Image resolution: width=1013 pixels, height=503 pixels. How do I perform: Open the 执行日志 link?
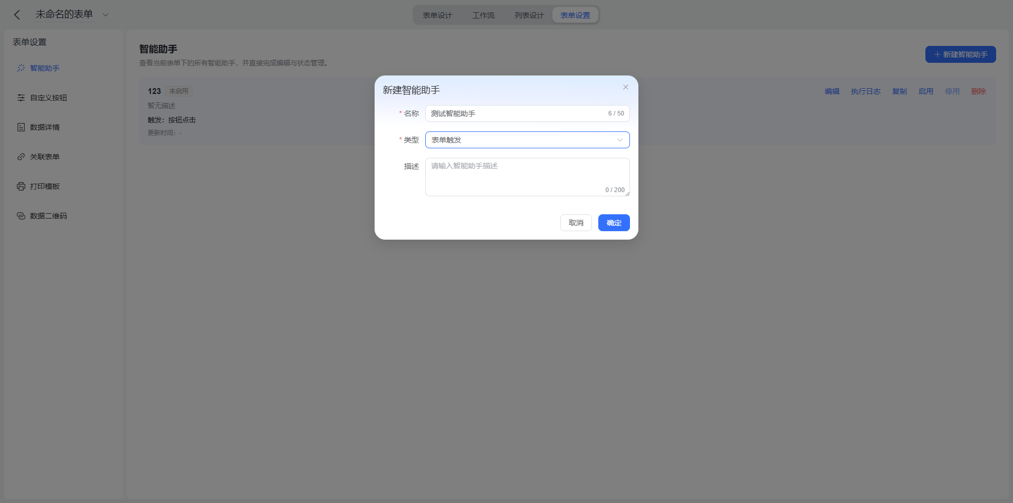pos(866,91)
